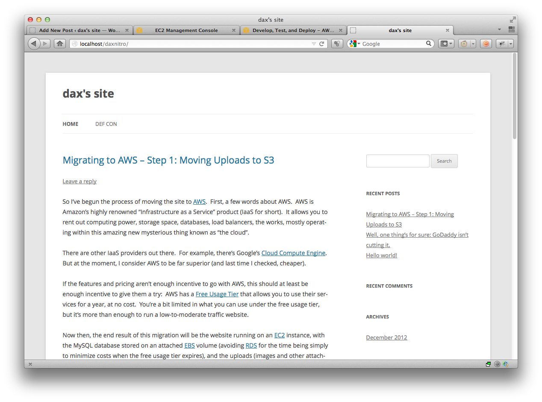Open the Bookmarks star menu button
This screenshot has height=402, width=542.
coord(446,44)
